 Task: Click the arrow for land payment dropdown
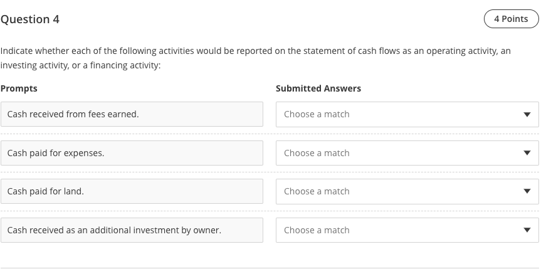(x=527, y=191)
